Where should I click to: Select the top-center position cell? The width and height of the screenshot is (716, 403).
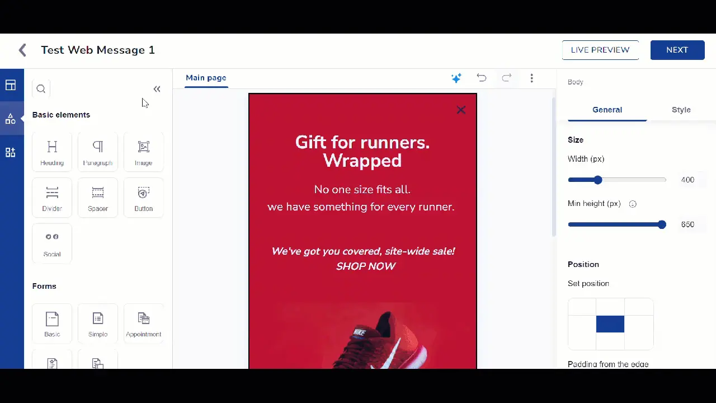tap(610, 307)
